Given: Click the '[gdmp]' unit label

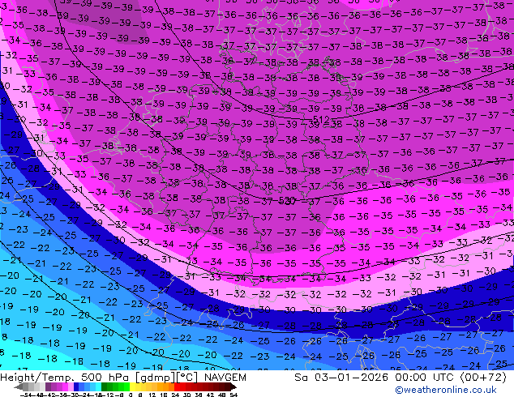Looking at the screenshot, I should coord(156,378).
